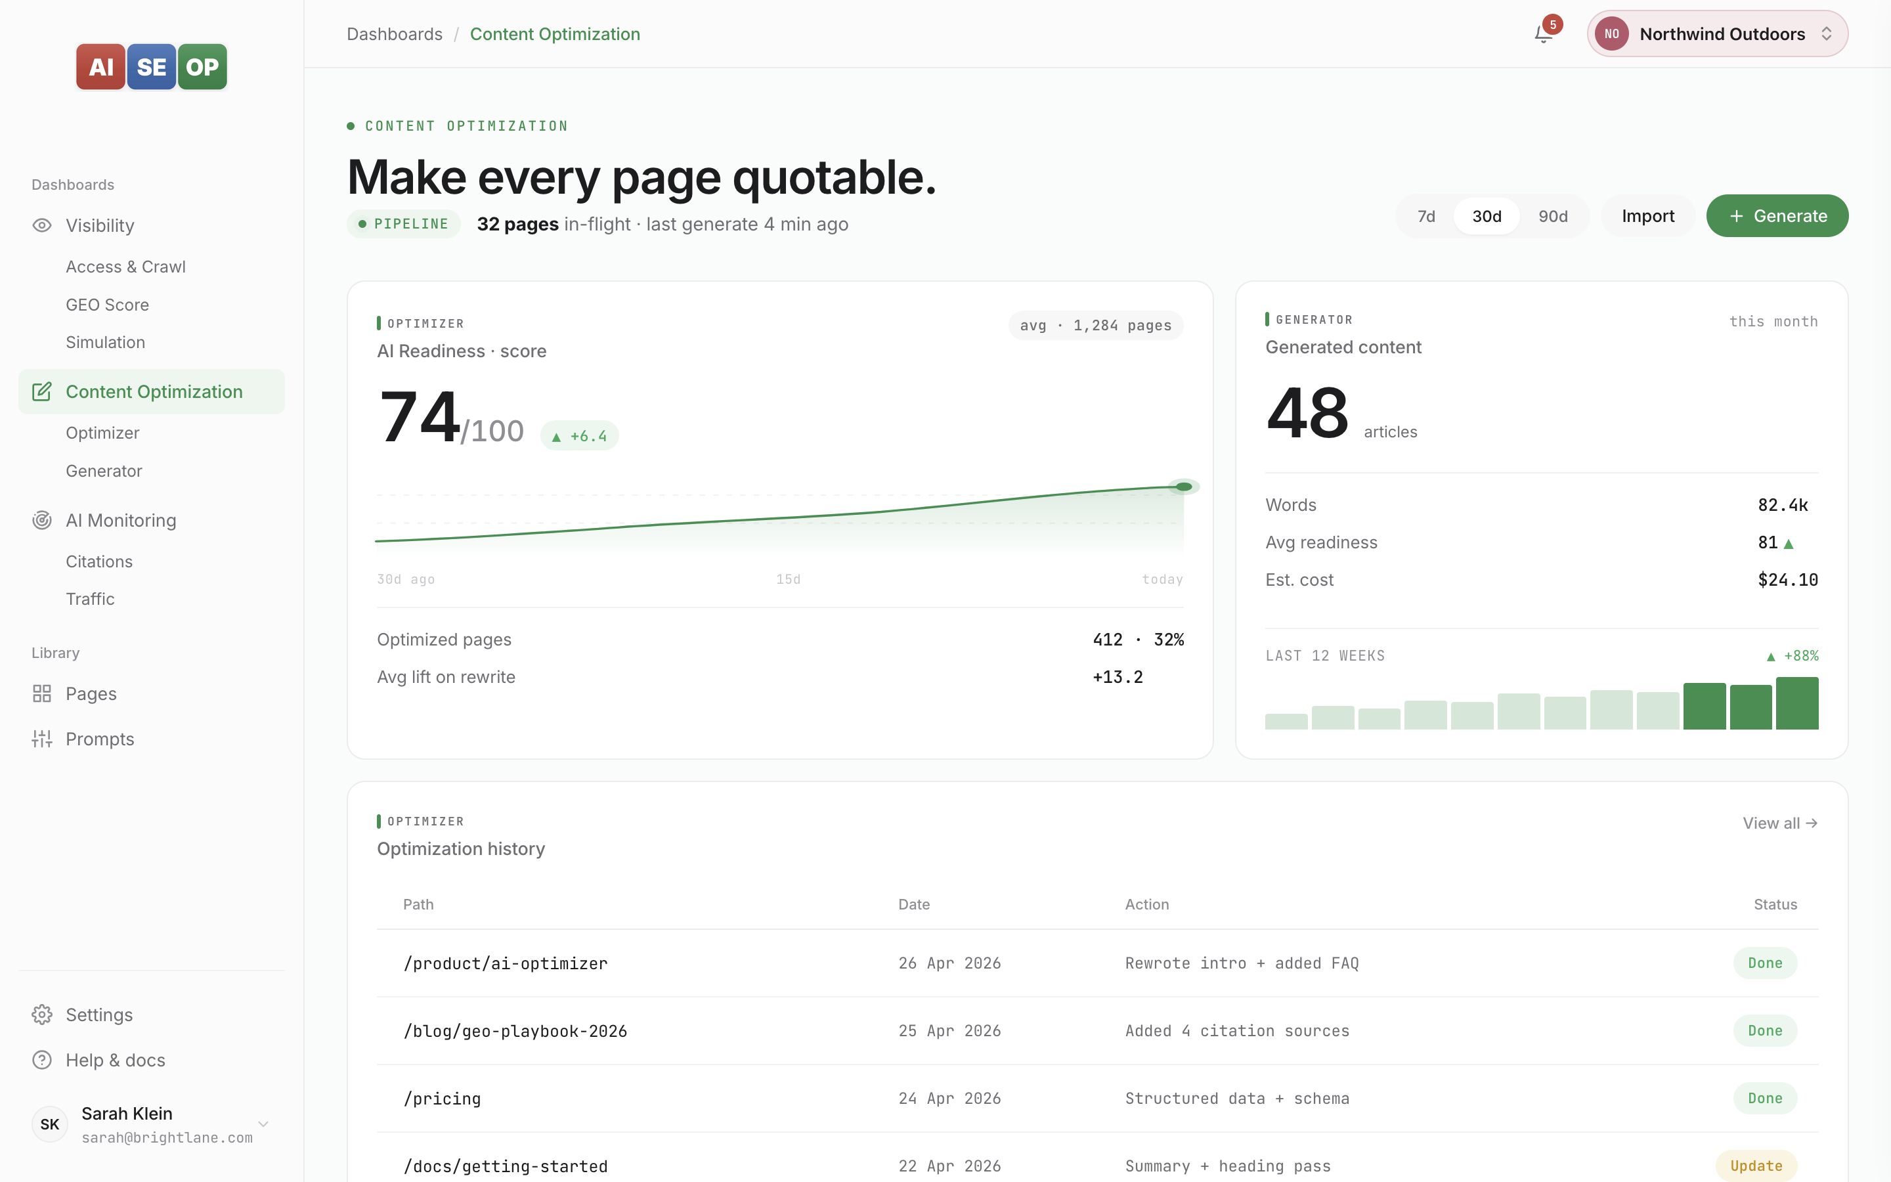Image resolution: width=1891 pixels, height=1182 pixels.
Task: Open View all optimization history
Action: (x=1780, y=823)
